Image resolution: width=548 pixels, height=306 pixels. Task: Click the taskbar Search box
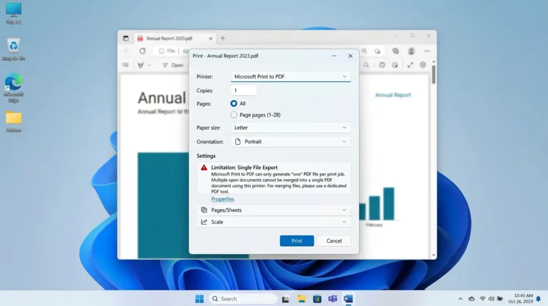[x=243, y=299]
